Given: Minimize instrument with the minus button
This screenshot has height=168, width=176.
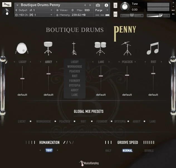Looking at the screenshot, I should 173,6.
